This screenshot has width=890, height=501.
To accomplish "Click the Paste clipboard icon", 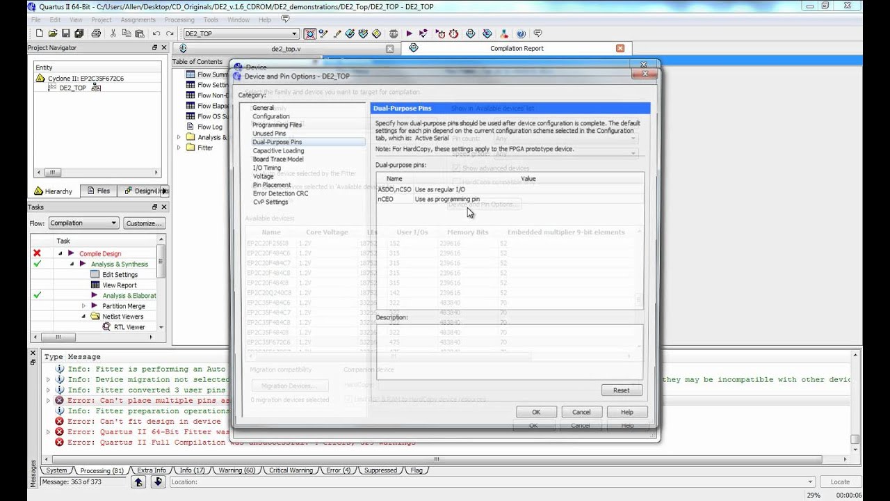I will (x=140, y=33).
